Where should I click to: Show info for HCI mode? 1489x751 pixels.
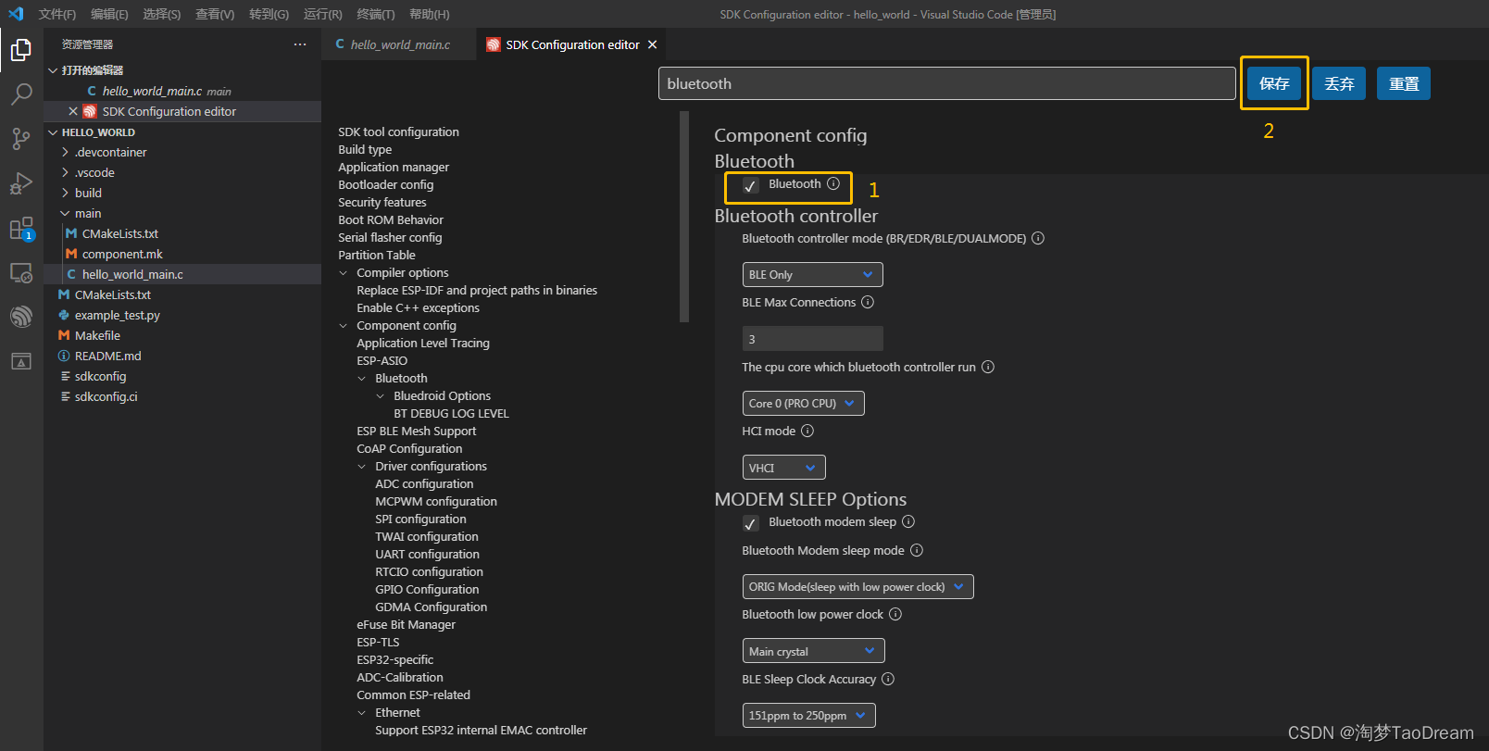pos(807,431)
